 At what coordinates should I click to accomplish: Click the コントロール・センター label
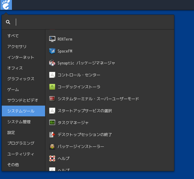(79, 75)
